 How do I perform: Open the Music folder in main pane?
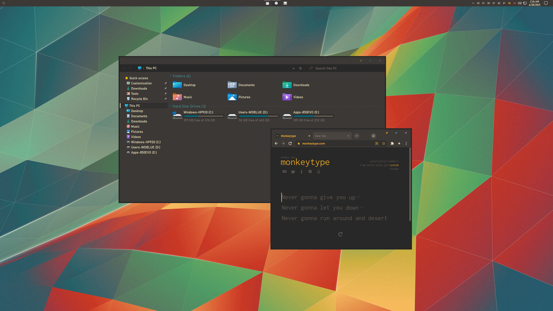[182, 97]
